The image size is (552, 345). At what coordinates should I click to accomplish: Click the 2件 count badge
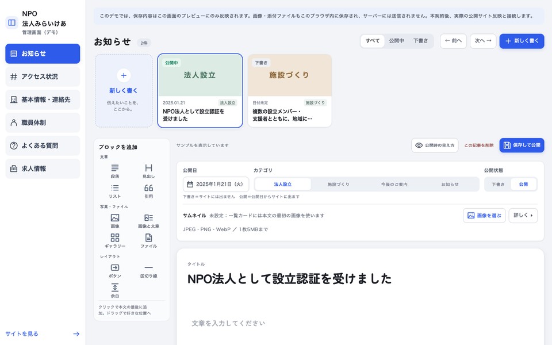144,43
